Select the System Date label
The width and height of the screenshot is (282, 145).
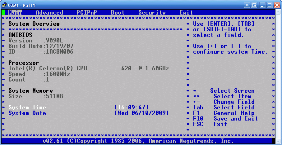coord(27,113)
